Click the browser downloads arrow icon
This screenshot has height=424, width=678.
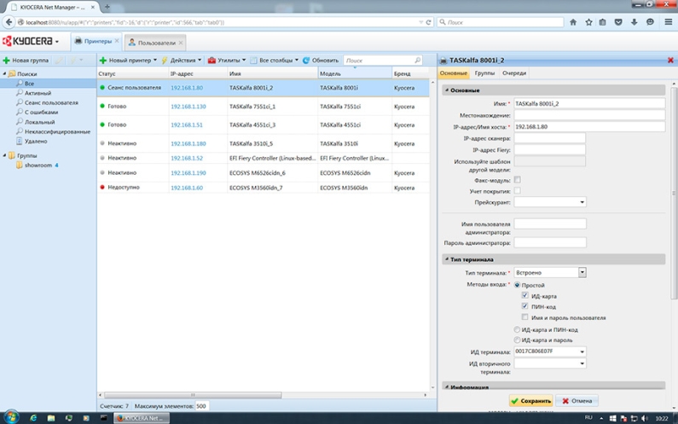pos(635,22)
